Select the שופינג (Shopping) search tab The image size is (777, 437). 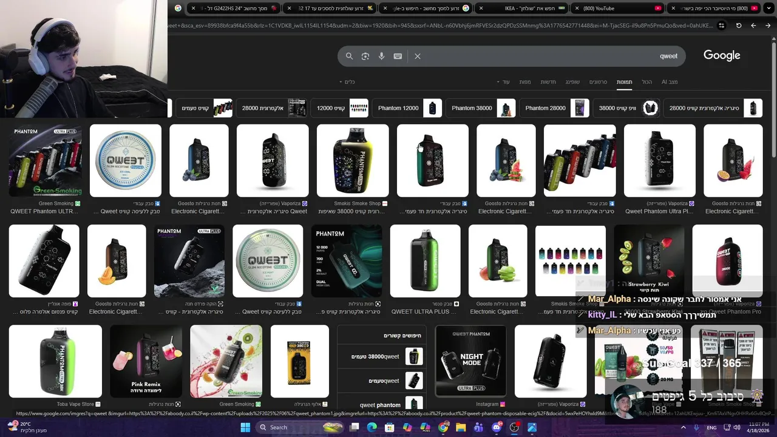tap(572, 82)
